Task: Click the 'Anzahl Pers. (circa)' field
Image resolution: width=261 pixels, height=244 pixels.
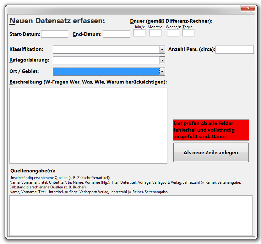Action: pos(234,49)
